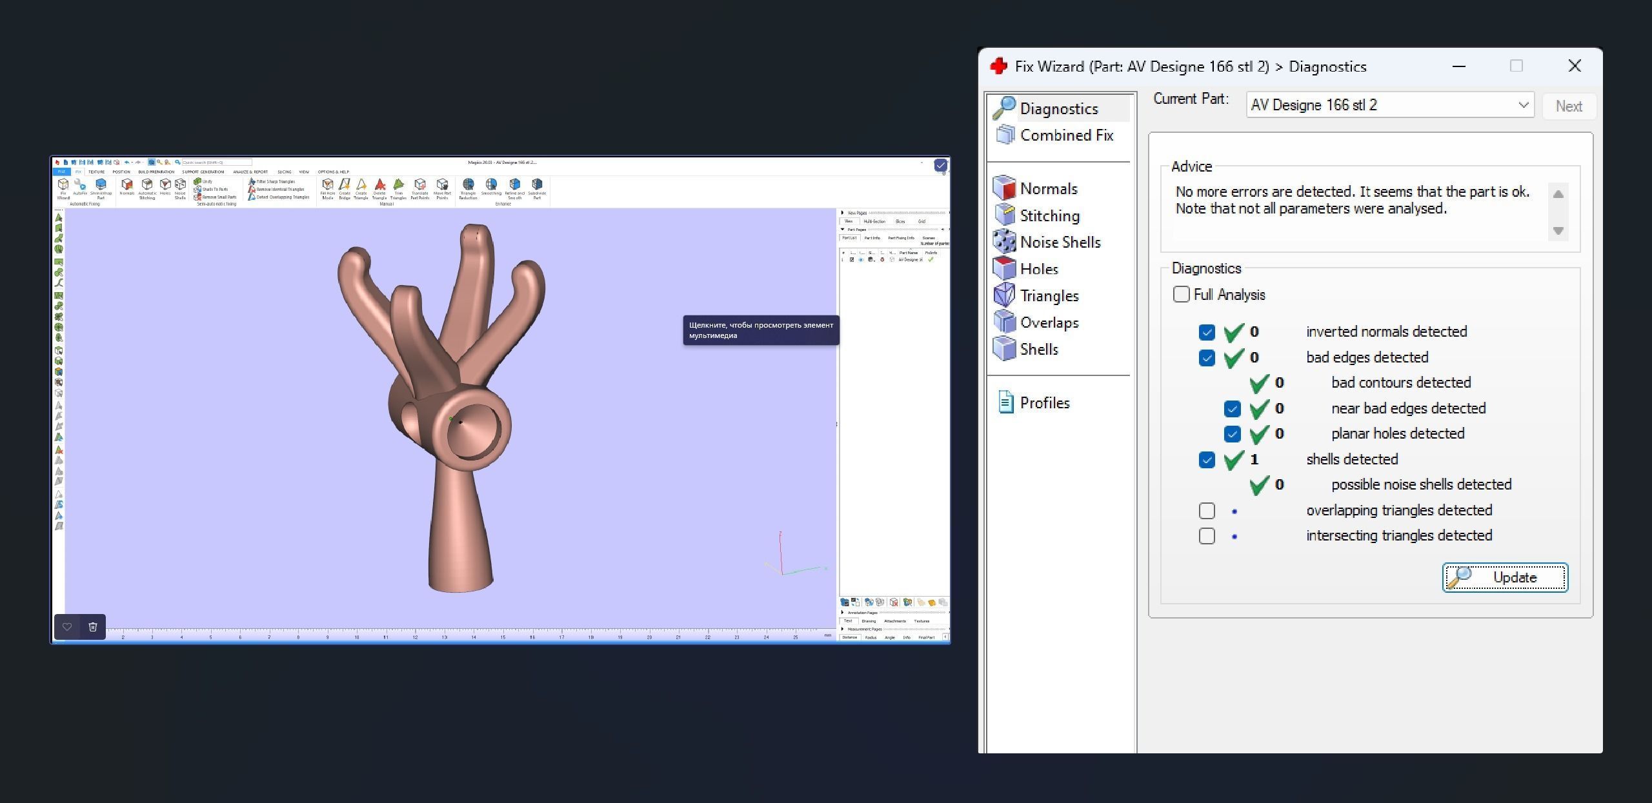Open Profiles in Fix Wizard sidebar

(1044, 403)
